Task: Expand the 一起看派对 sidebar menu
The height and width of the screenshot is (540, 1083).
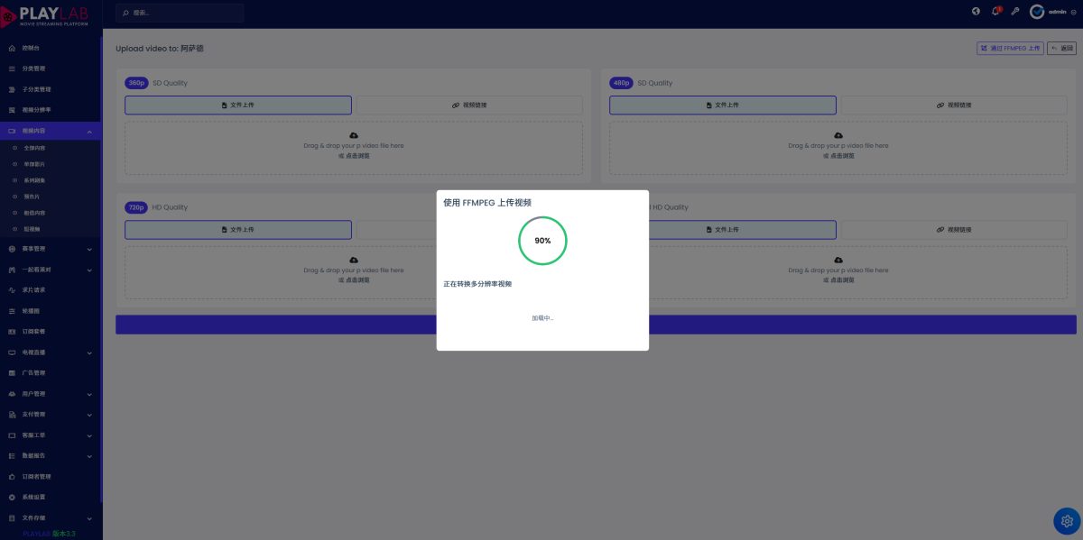Action: 89,270
